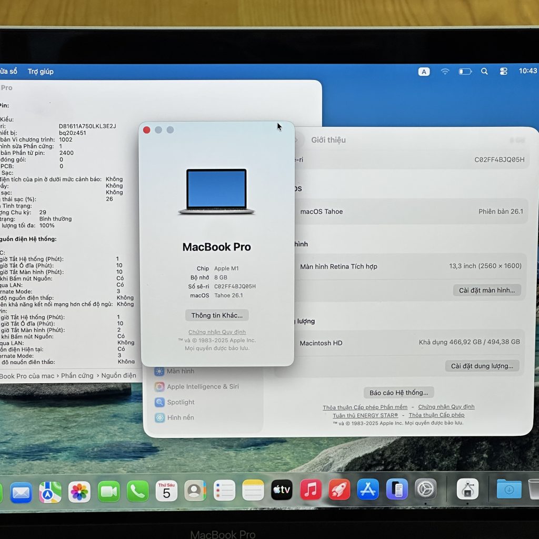Viewport: 539px width, 539px height.
Task: Open the Trợ giúp menu
Action: click(40, 71)
